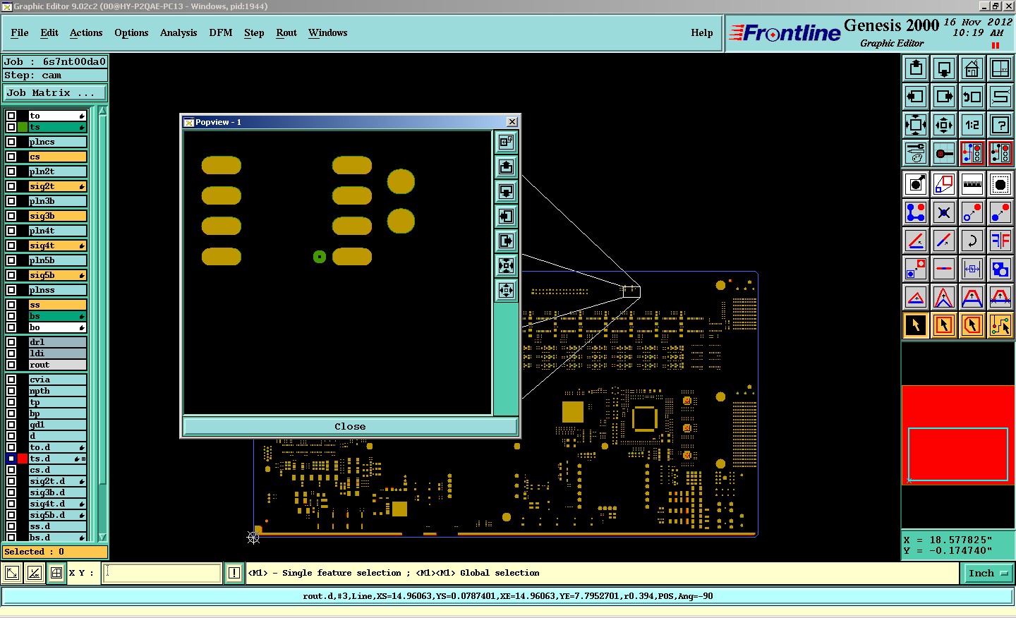The width and height of the screenshot is (1016, 618).
Task: Select the ruler measurement tool
Action: click(972, 184)
